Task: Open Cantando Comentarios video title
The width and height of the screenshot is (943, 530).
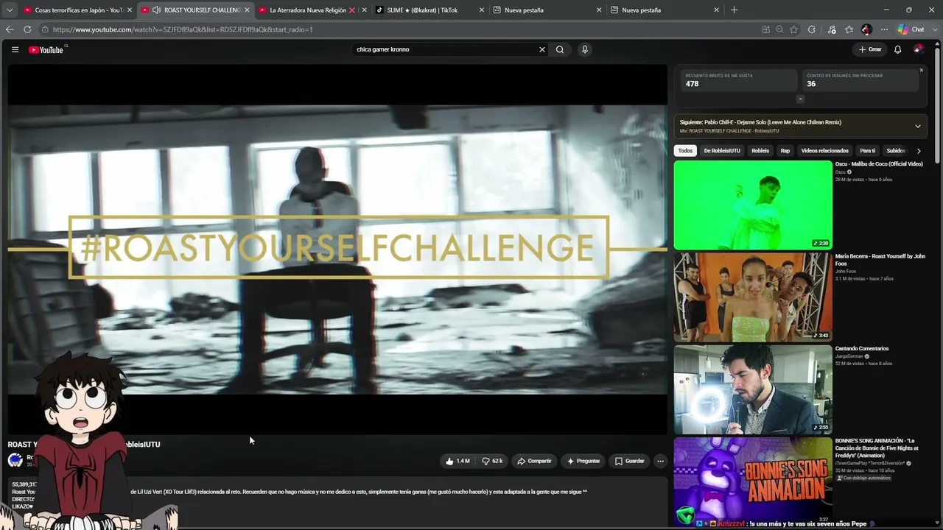Action: pos(862,348)
